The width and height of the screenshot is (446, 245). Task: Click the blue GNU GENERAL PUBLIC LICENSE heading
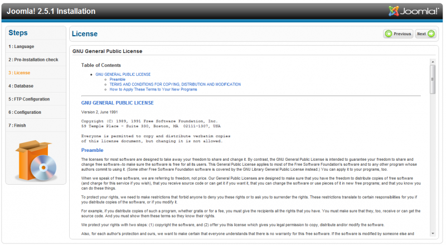(118, 103)
